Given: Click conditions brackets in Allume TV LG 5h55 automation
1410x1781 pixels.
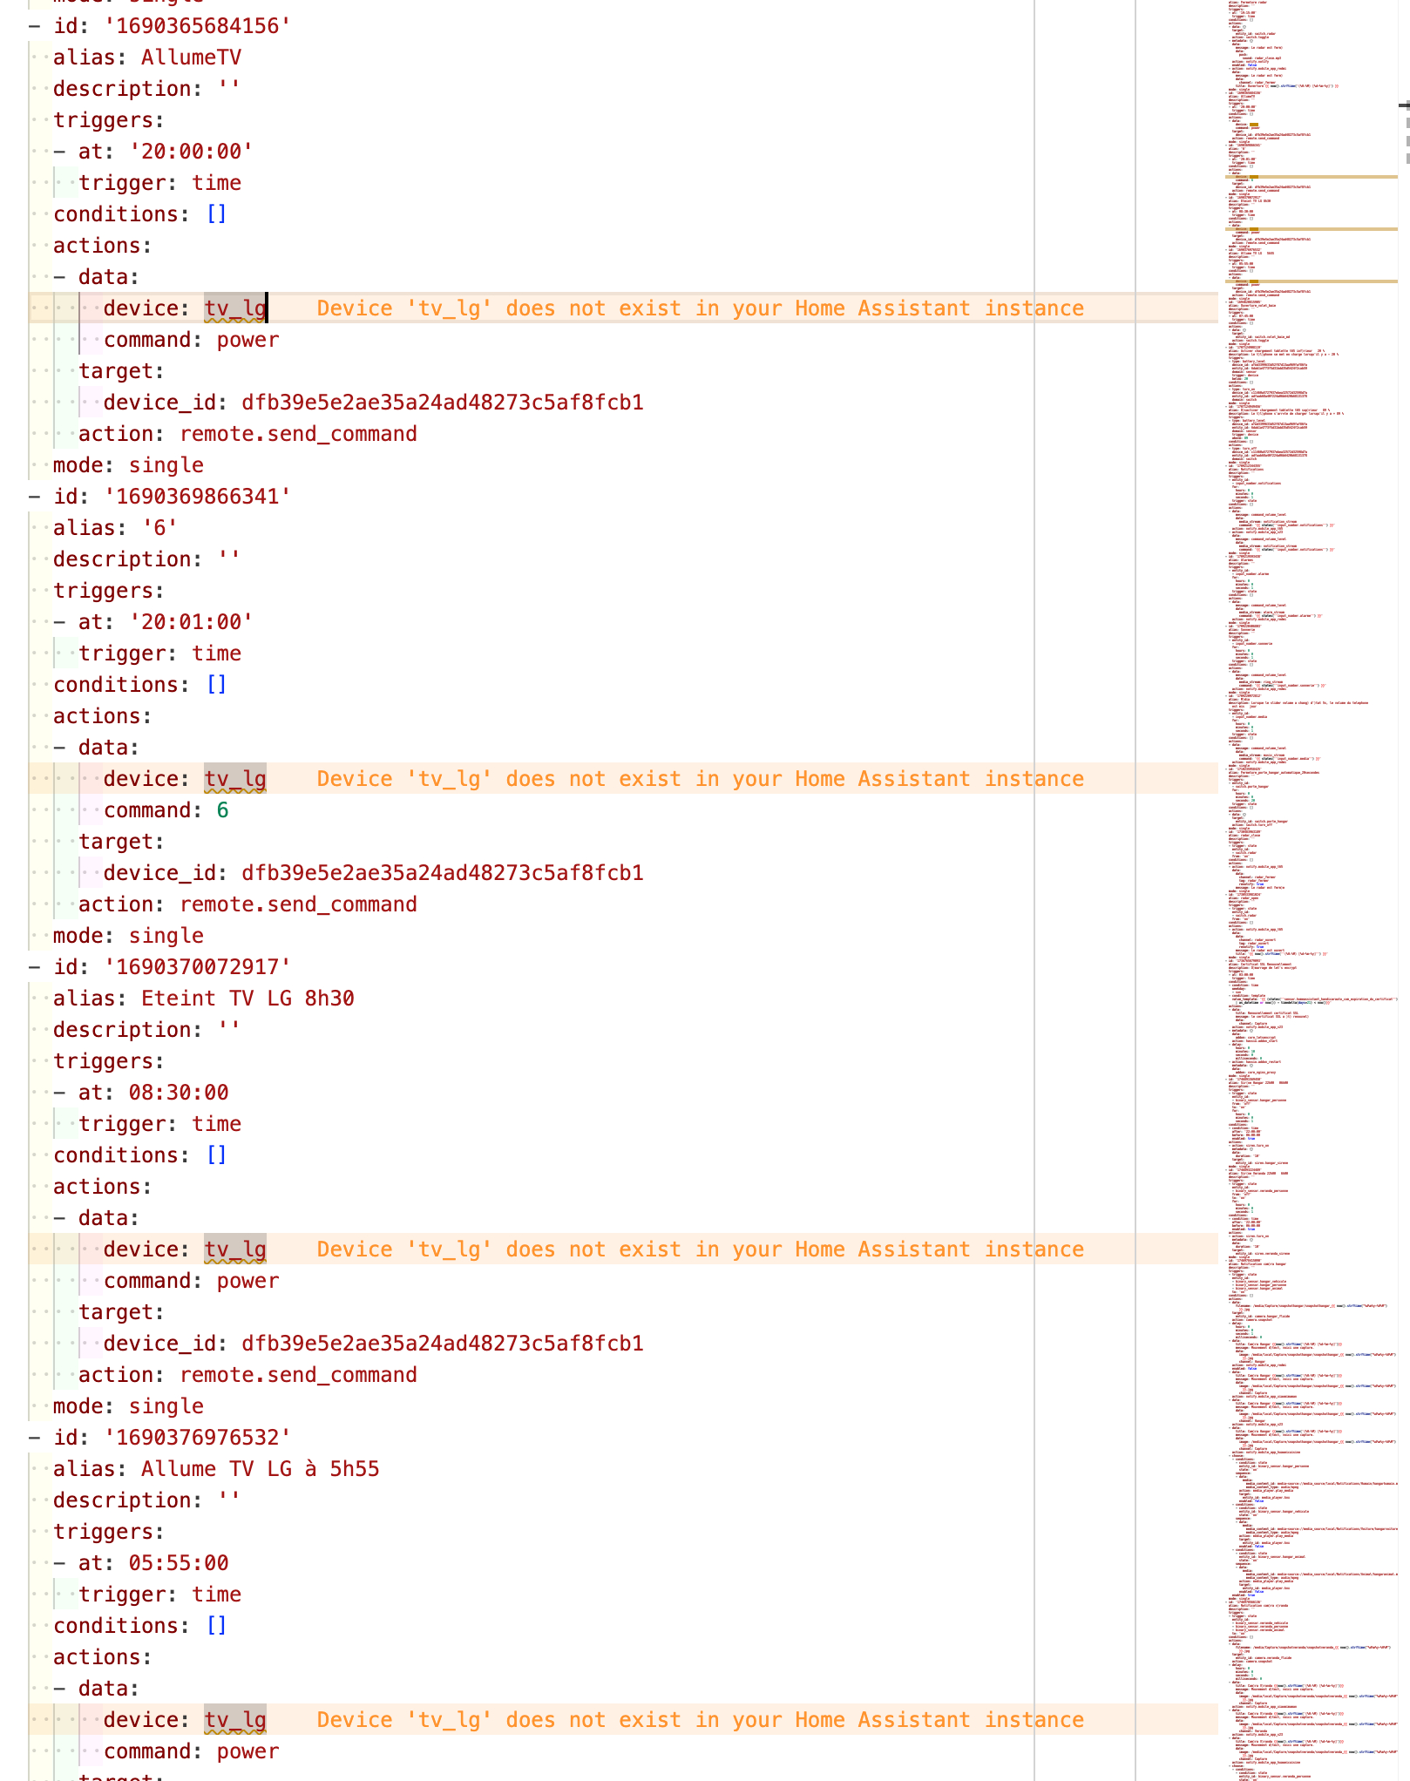Looking at the screenshot, I should pos(216,1626).
